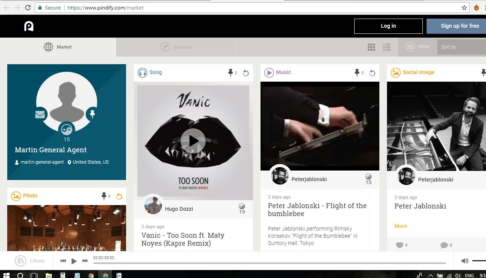Image resolution: width=486 pixels, height=278 pixels.
Task: Open Hugo Dozzi profile name
Action: (179, 209)
